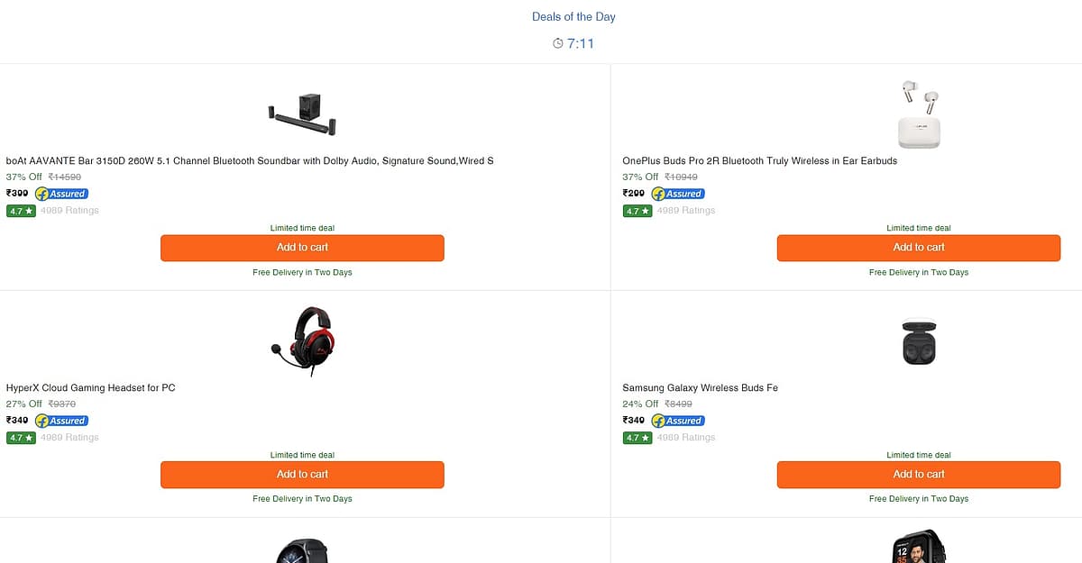Viewport: 1082px width, 563px height.
Task: Add Samsung Galaxy Wireless Buds to cart
Action: 919,475
